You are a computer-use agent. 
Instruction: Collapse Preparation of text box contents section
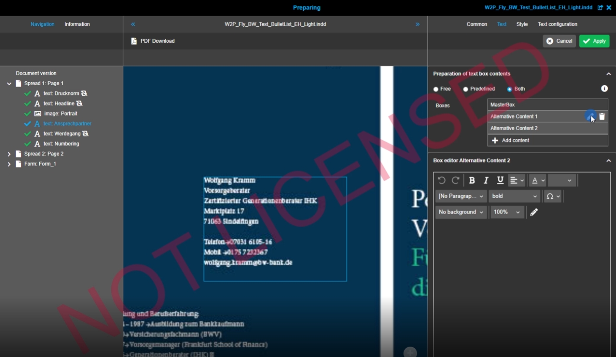click(609, 74)
